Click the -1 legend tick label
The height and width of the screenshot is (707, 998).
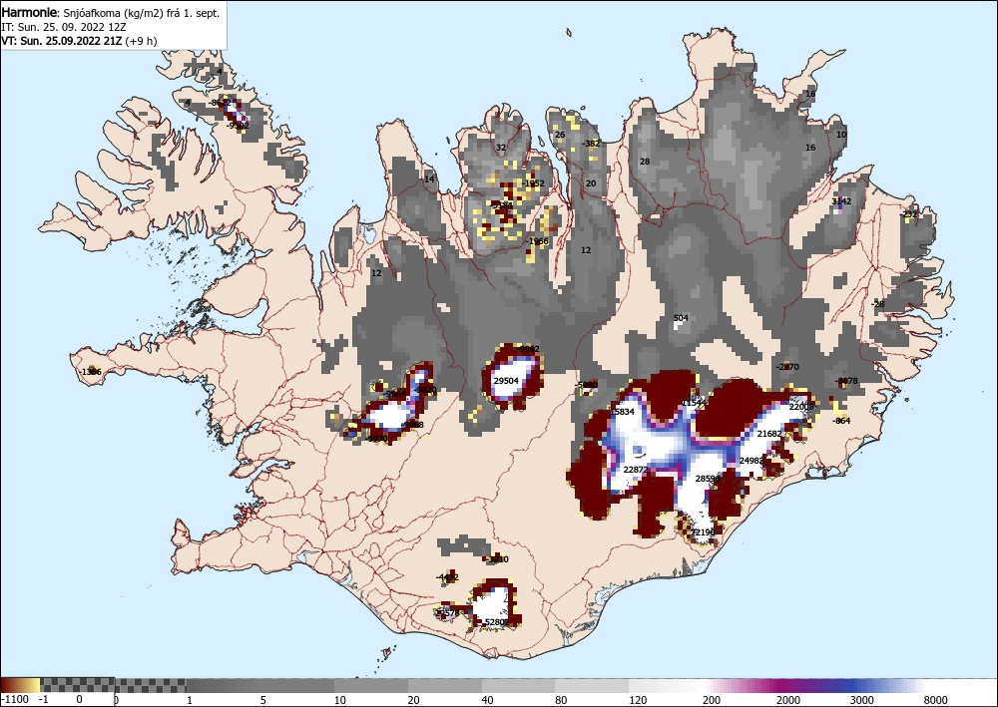tap(43, 699)
